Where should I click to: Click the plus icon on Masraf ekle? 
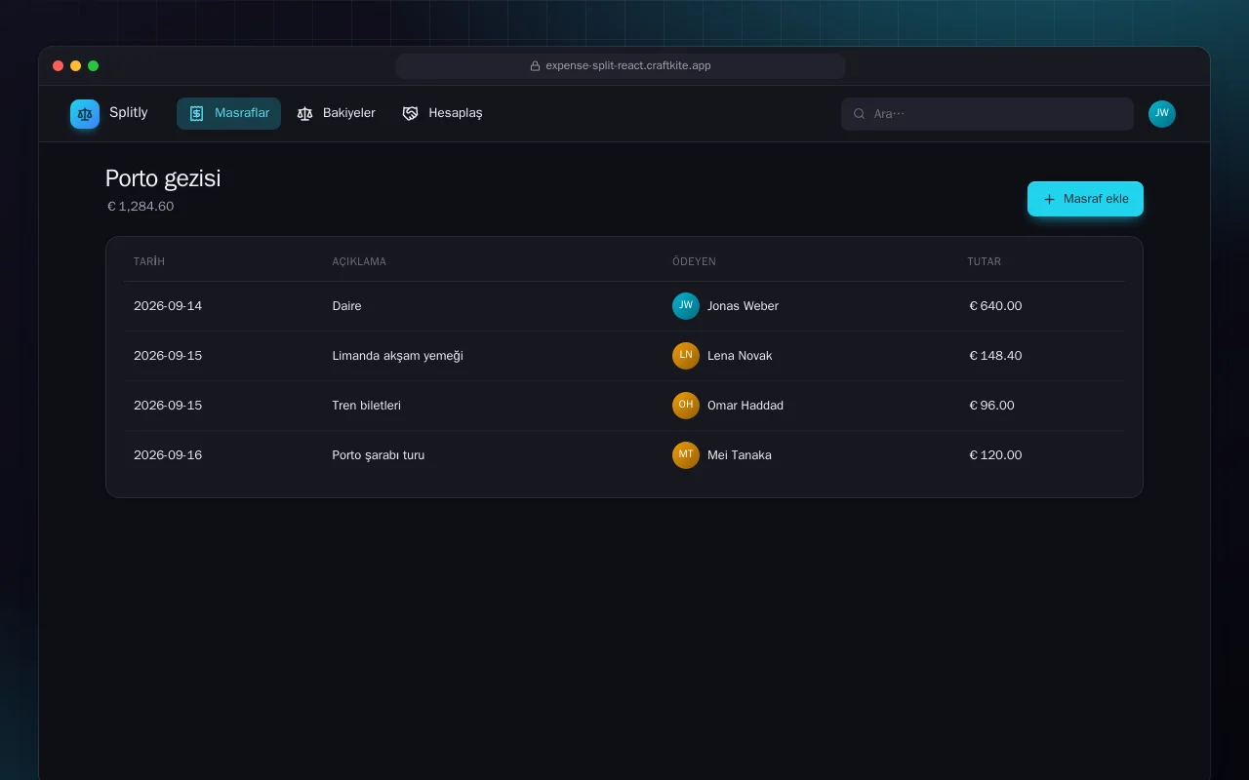1049,199
